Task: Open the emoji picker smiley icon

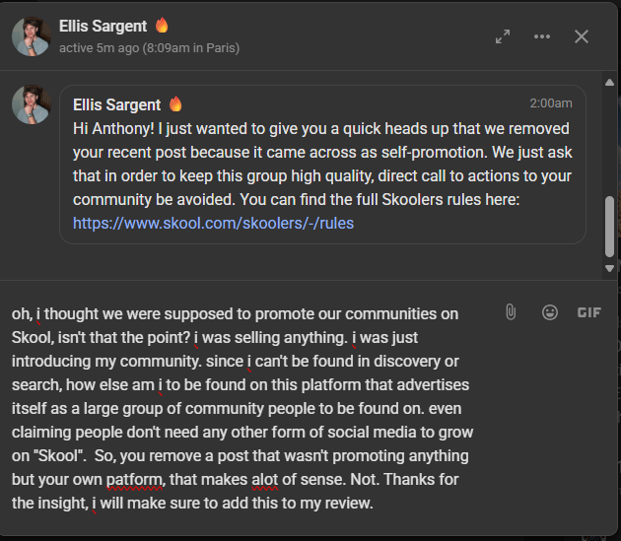Action: pos(550,312)
